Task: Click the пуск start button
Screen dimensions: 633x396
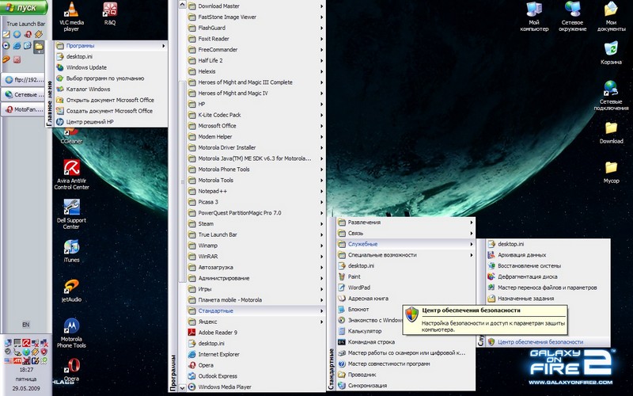Action: coord(24,7)
